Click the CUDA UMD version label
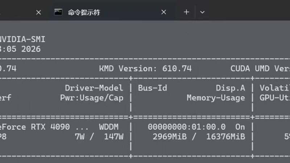290x163 pixels. 260,68
